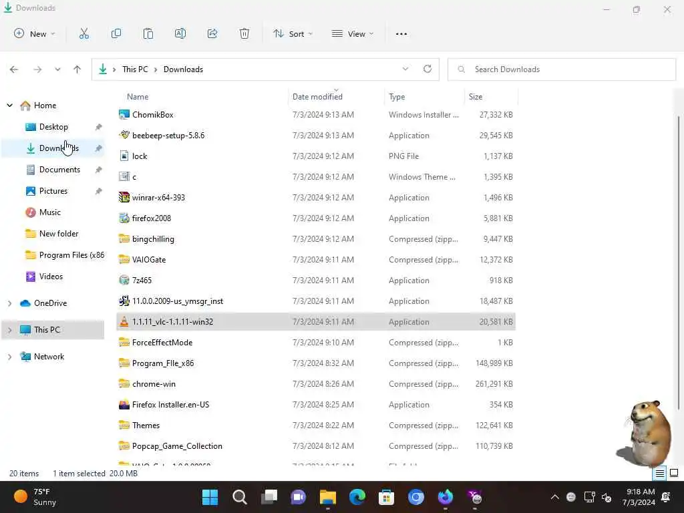Click the VLC cone icon of 1.1.11_vlc file
Image resolution: width=684 pixels, height=513 pixels.
pyautogui.click(x=124, y=321)
